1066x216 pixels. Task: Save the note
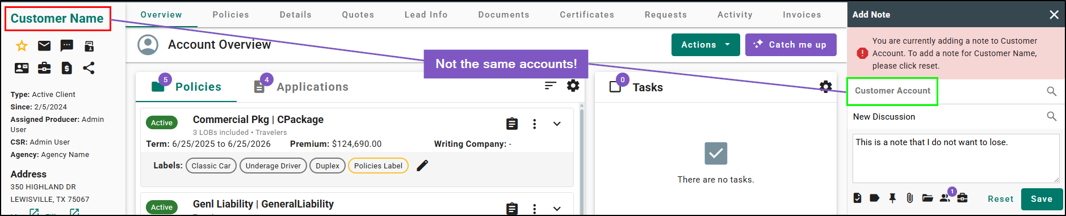tap(1042, 199)
